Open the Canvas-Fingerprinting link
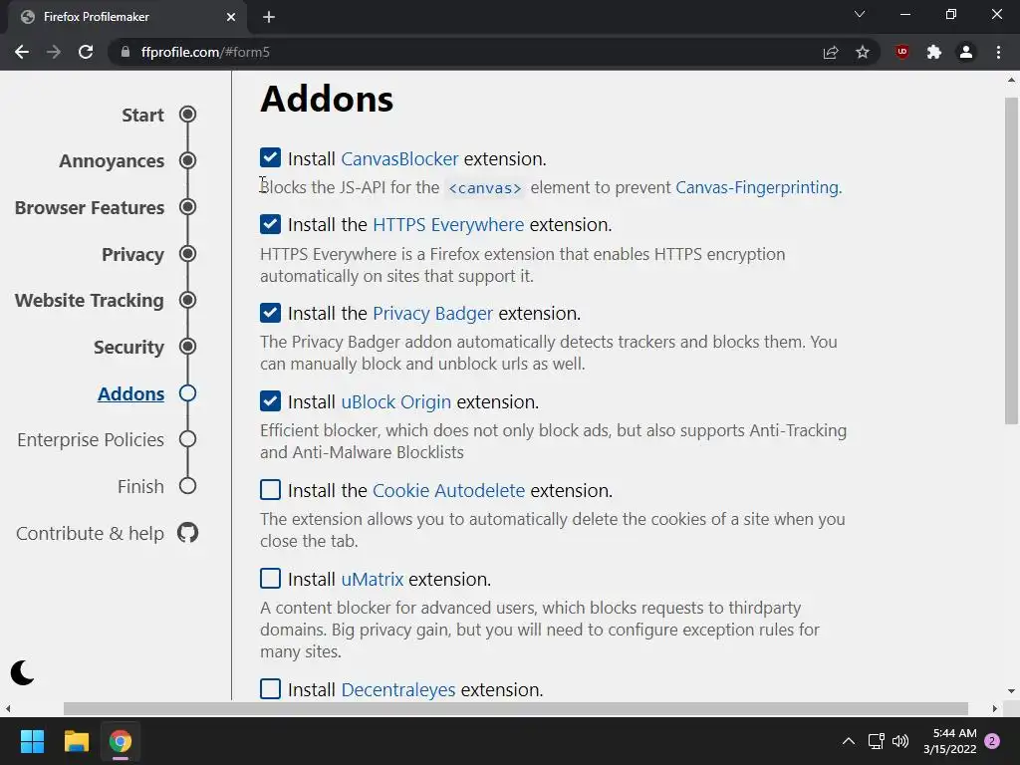Screen dimensions: 1020x765 [758, 187]
